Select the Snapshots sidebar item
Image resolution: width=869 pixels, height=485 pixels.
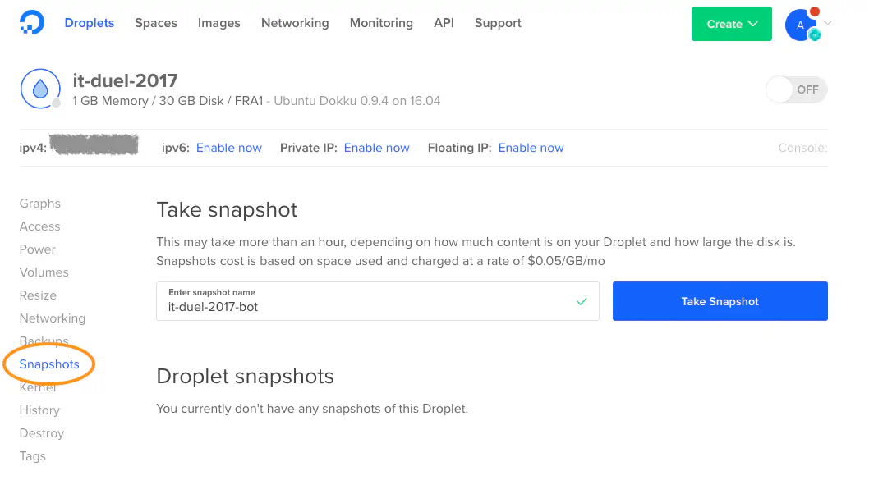click(x=50, y=364)
